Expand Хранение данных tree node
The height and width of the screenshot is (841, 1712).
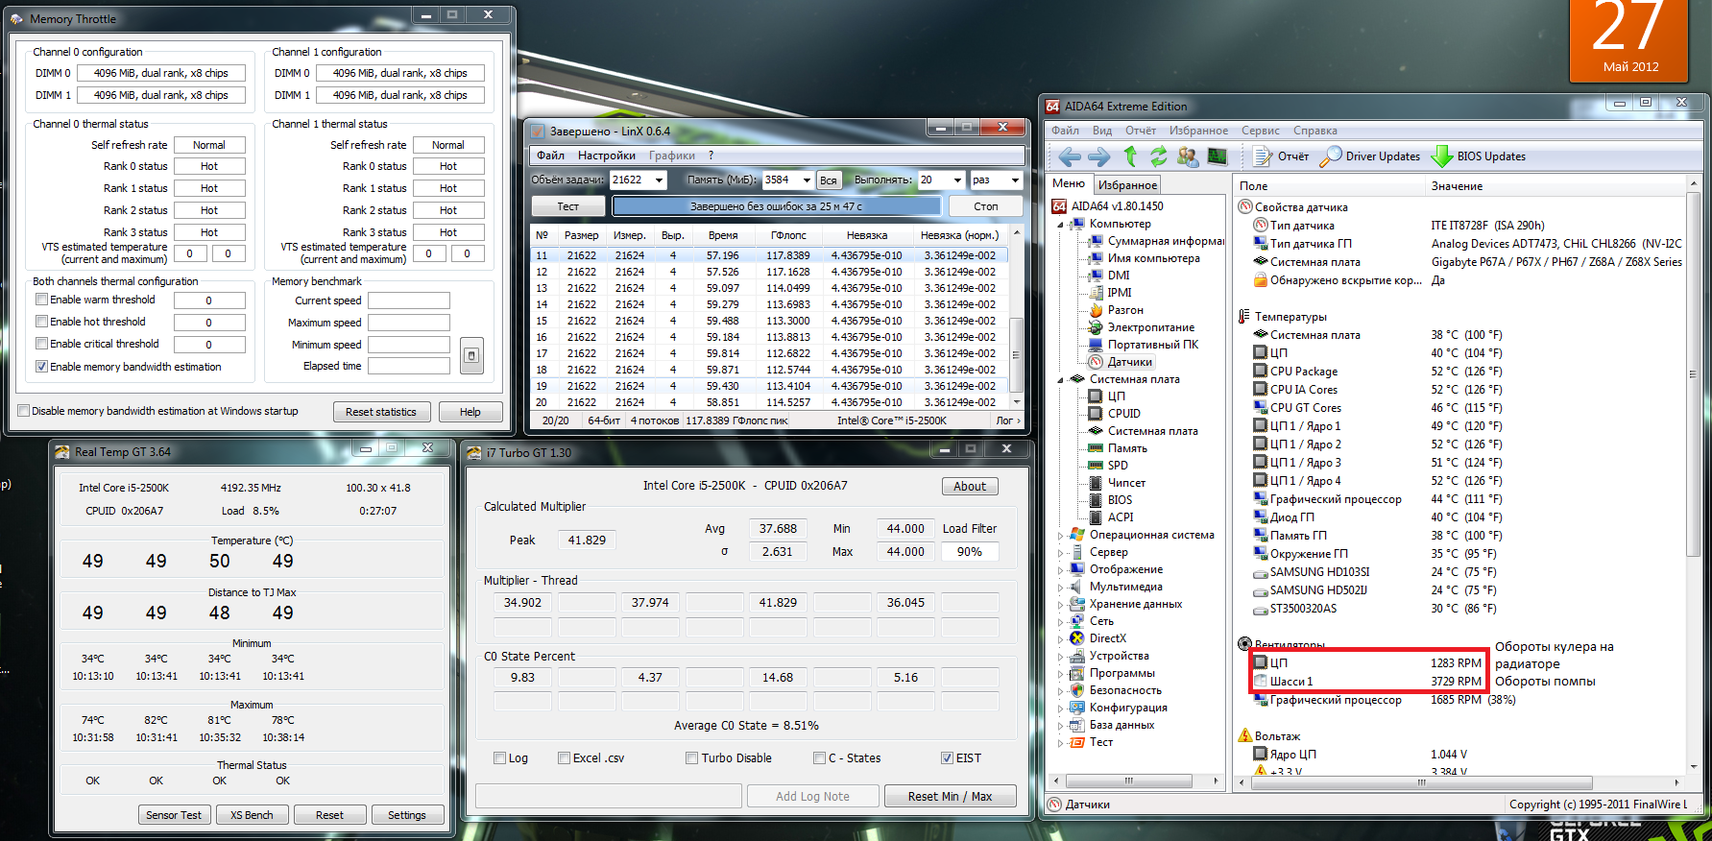pos(1062,605)
